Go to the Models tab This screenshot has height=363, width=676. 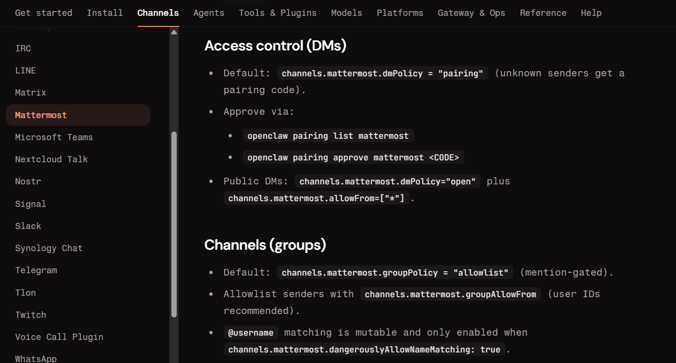[x=347, y=13]
